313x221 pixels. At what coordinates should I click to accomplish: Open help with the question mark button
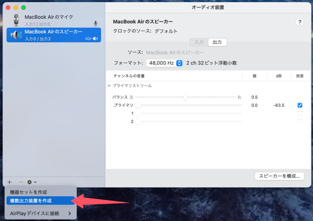pos(300,22)
